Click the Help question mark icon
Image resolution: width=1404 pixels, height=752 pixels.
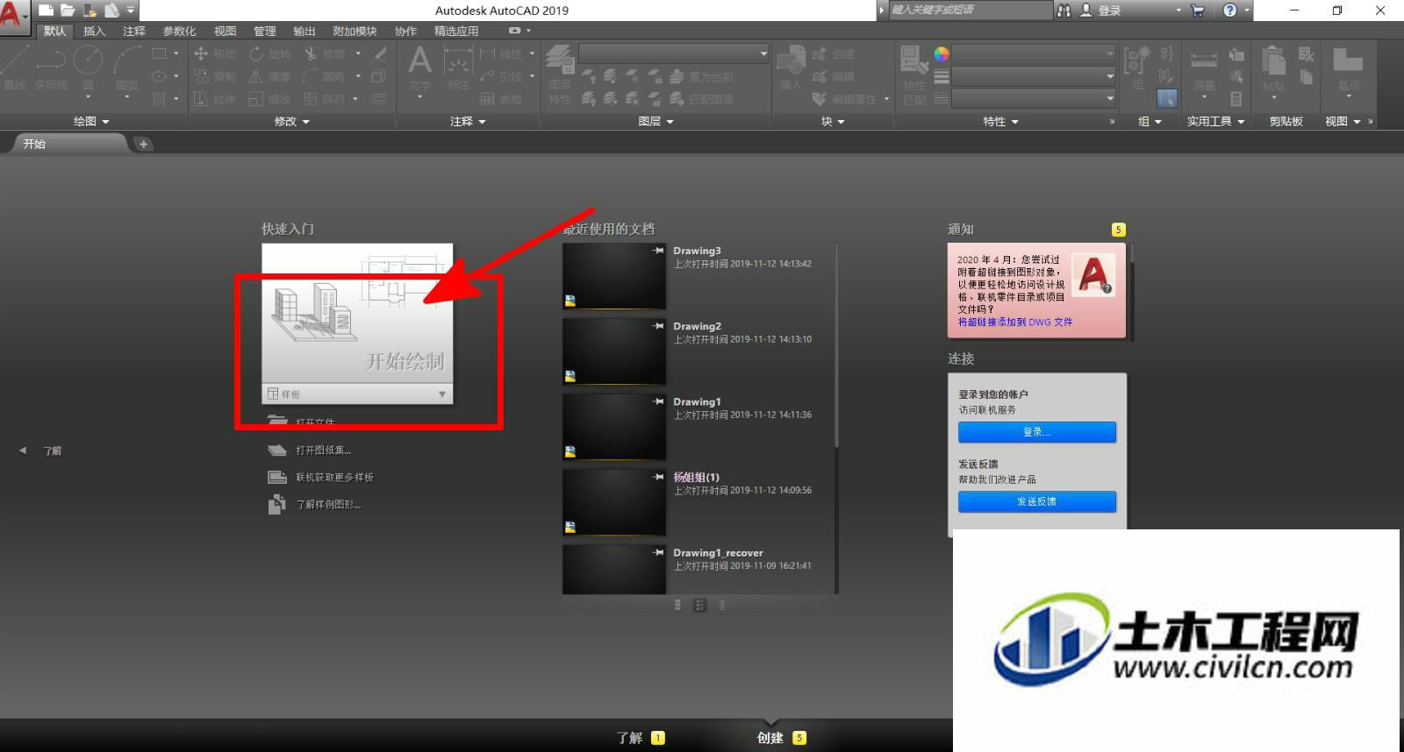[1229, 11]
